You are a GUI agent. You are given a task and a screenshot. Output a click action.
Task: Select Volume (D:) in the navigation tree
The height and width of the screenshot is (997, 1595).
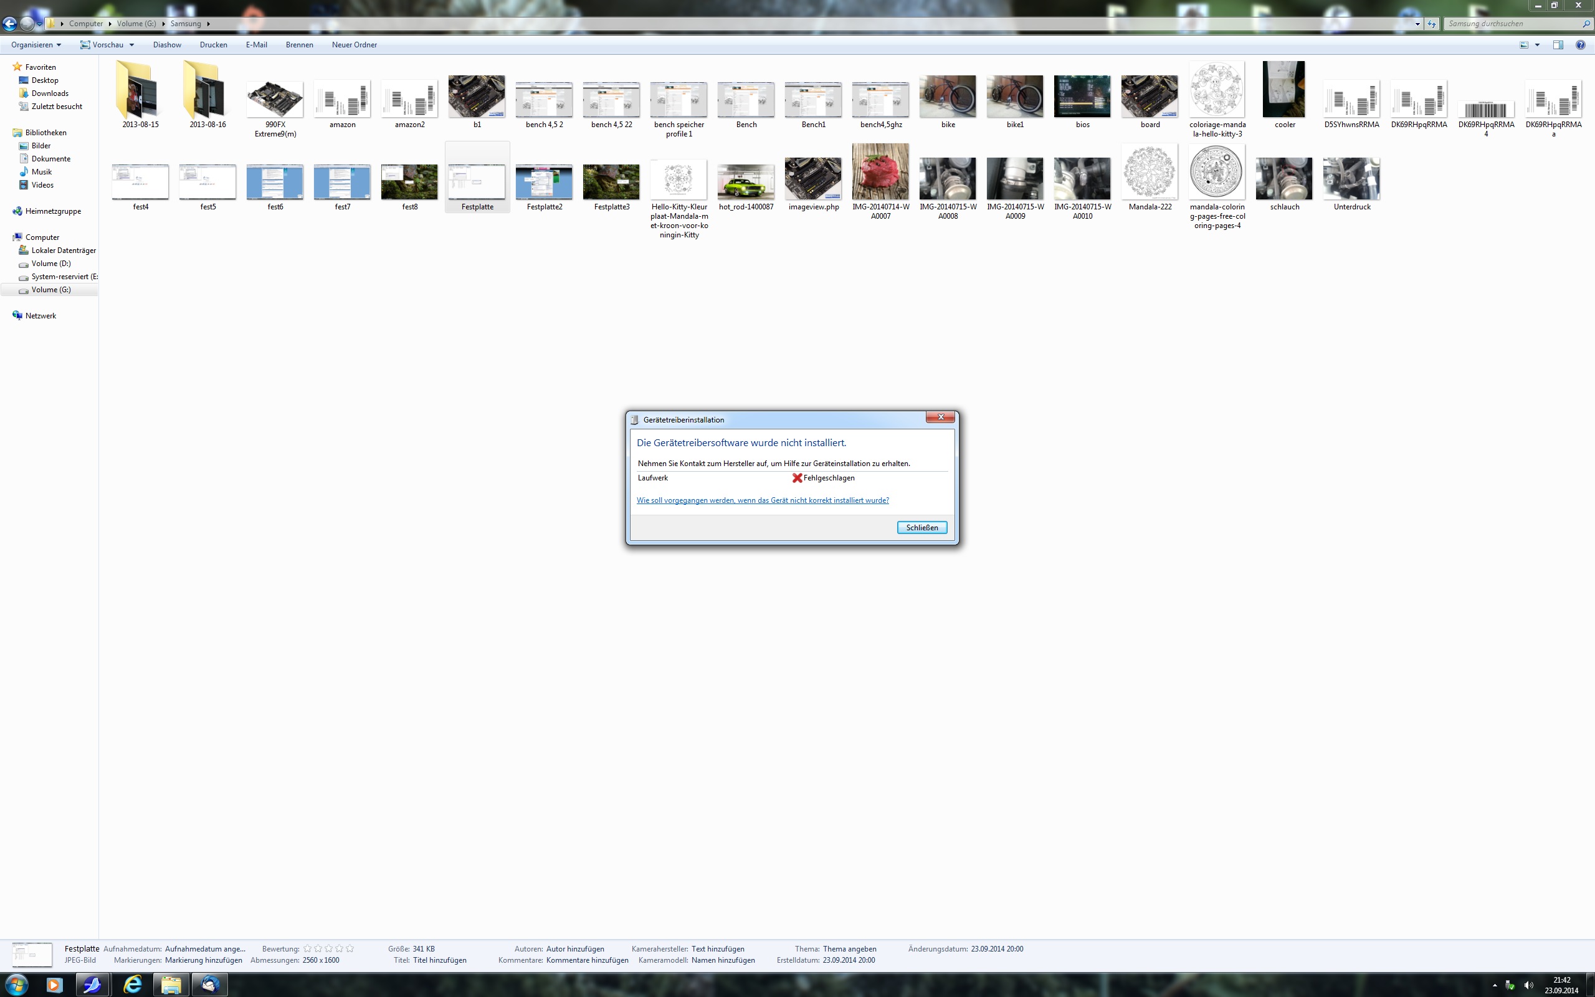pos(50,263)
